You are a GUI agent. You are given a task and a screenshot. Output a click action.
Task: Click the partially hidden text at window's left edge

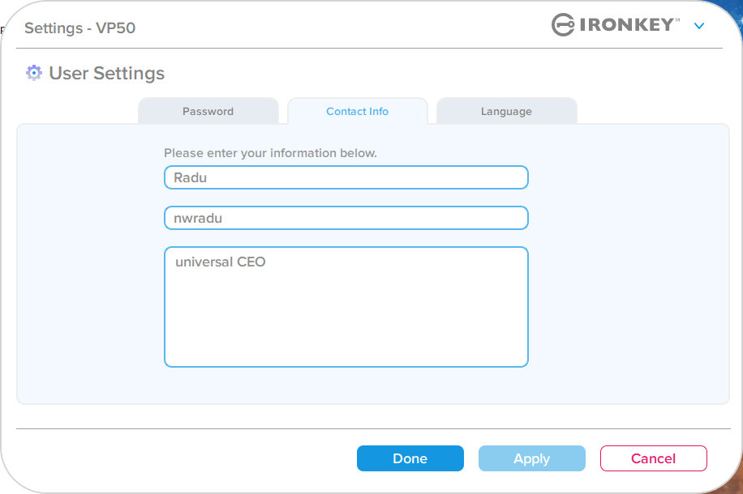point(2,30)
